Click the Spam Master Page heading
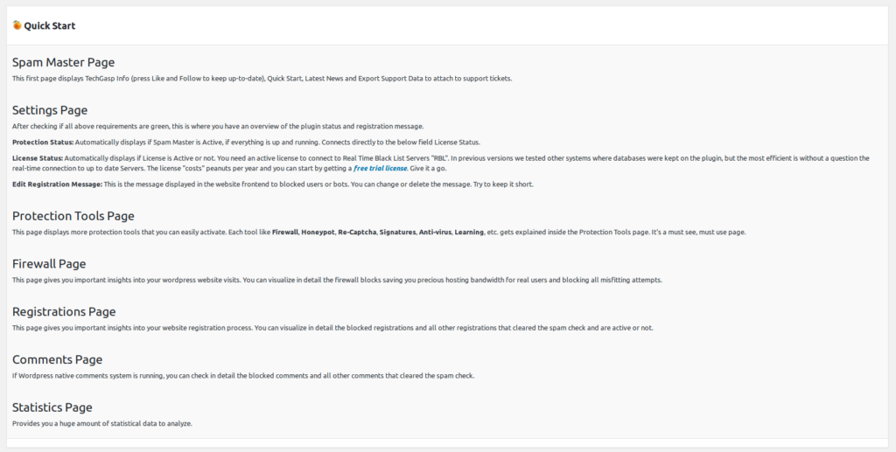The image size is (896, 452). click(63, 62)
